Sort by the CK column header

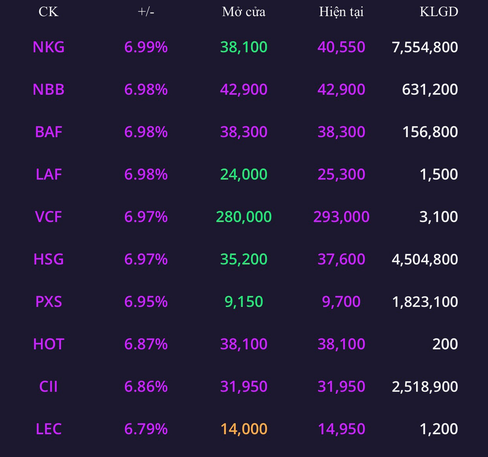(49, 11)
